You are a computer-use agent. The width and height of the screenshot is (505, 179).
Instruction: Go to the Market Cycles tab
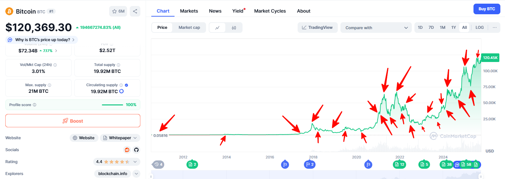270,11
